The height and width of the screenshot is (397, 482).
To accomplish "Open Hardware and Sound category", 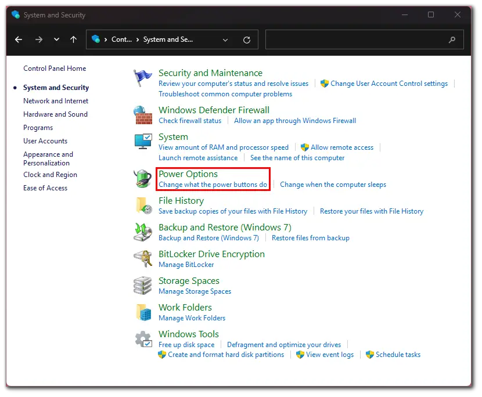I will click(x=55, y=114).
